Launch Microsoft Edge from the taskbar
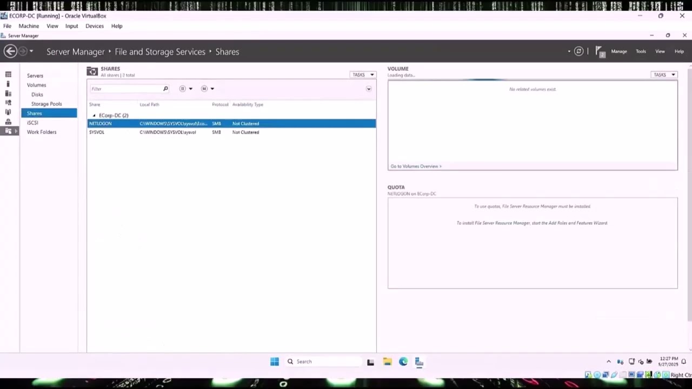692x389 pixels. click(403, 361)
